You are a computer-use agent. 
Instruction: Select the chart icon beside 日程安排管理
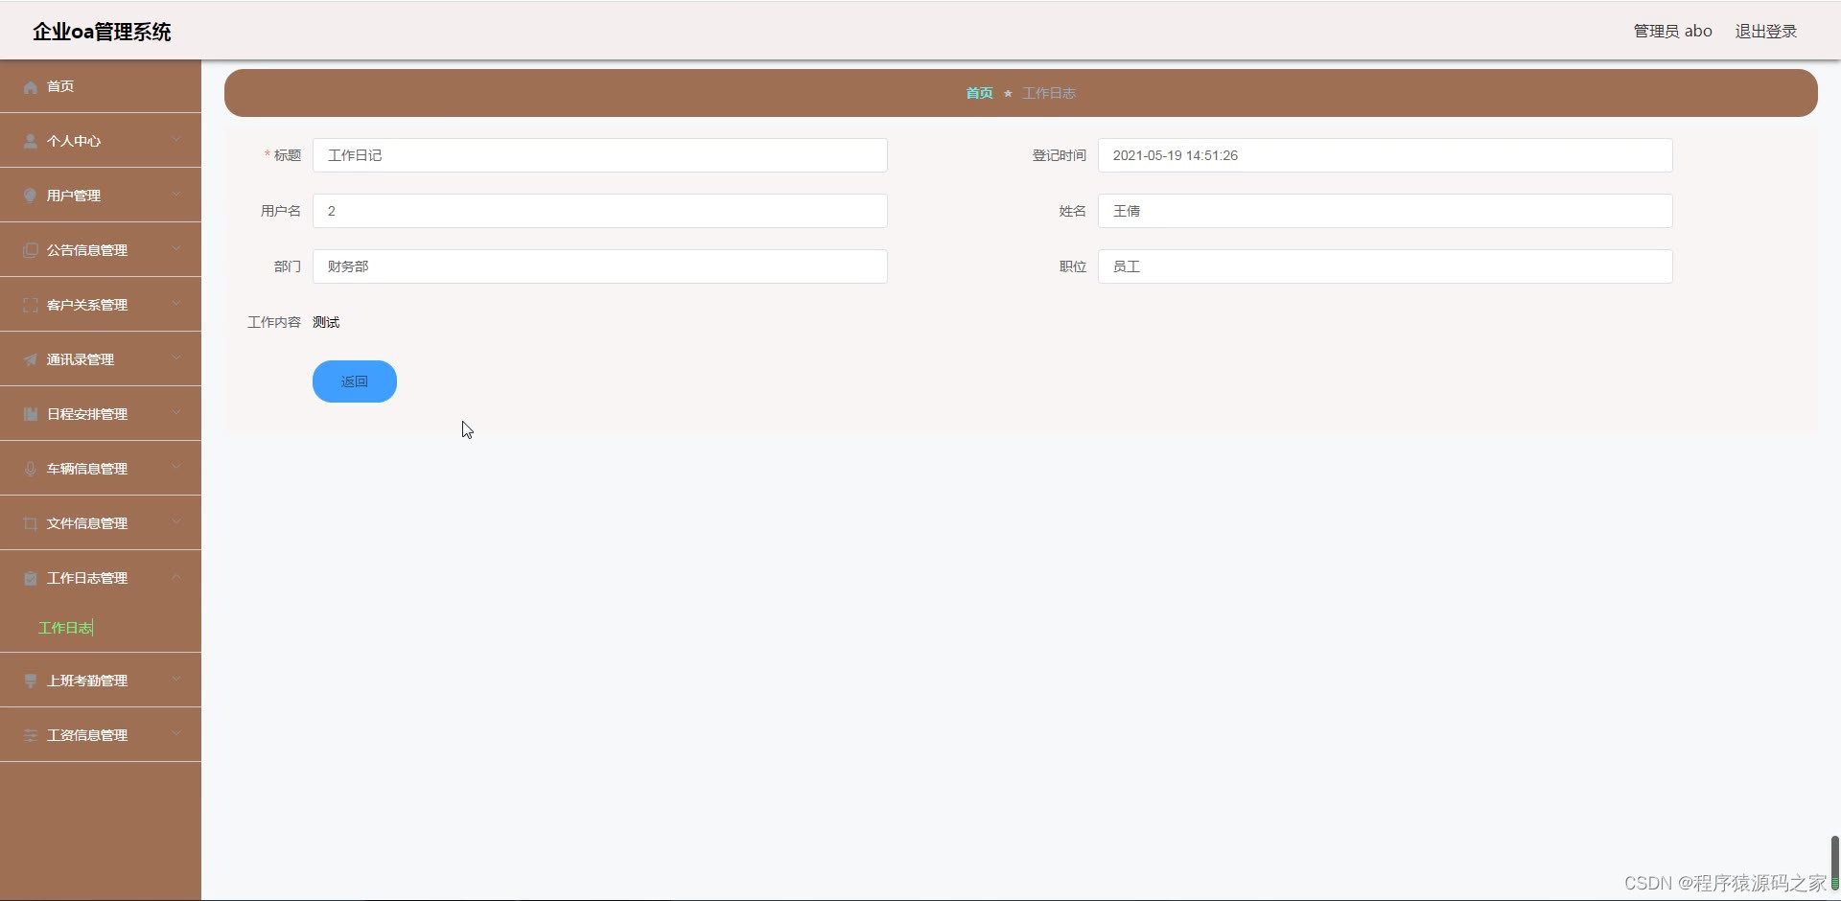(x=30, y=413)
